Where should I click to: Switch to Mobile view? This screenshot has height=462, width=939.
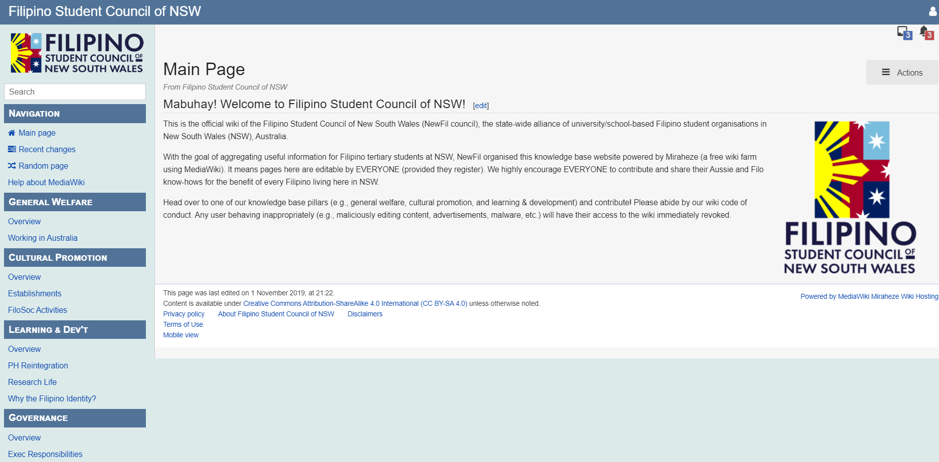pyautogui.click(x=180, y=335)
